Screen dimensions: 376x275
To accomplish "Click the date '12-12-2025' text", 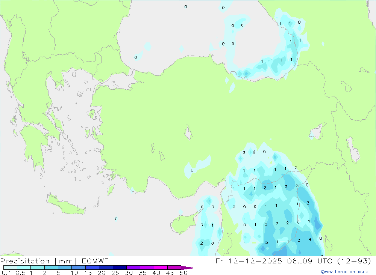I will point(255,261).
